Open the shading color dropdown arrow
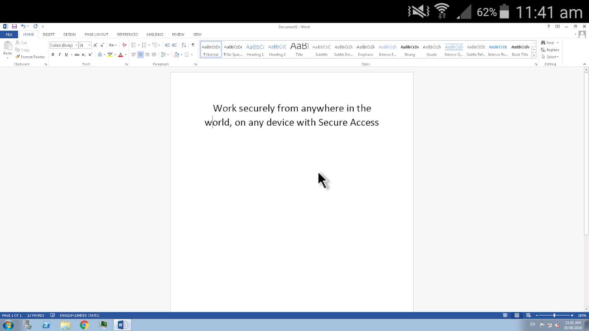This screenshot has width=589, height=331. [181, 55]
